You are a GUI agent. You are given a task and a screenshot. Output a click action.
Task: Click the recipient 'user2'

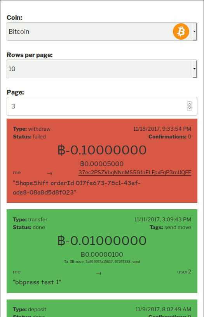point(184,271)
